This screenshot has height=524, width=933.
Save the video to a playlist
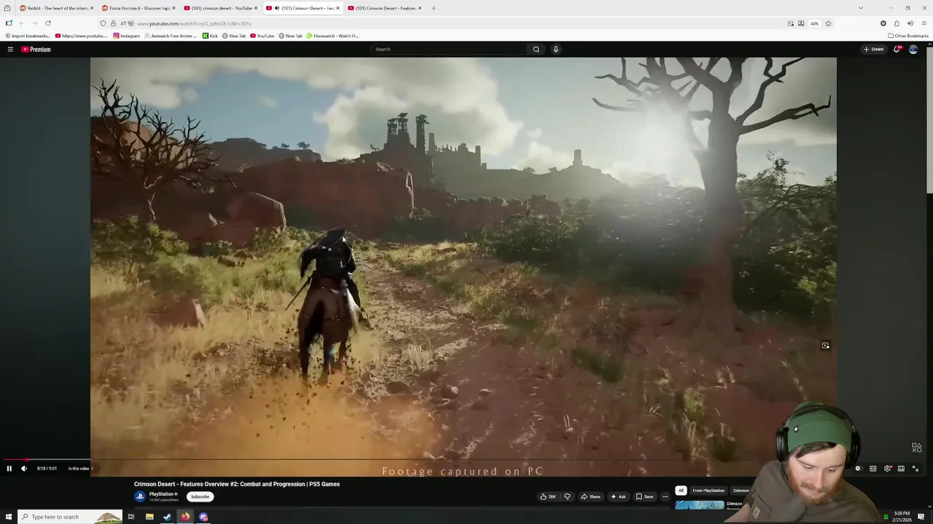coord(644,496)
